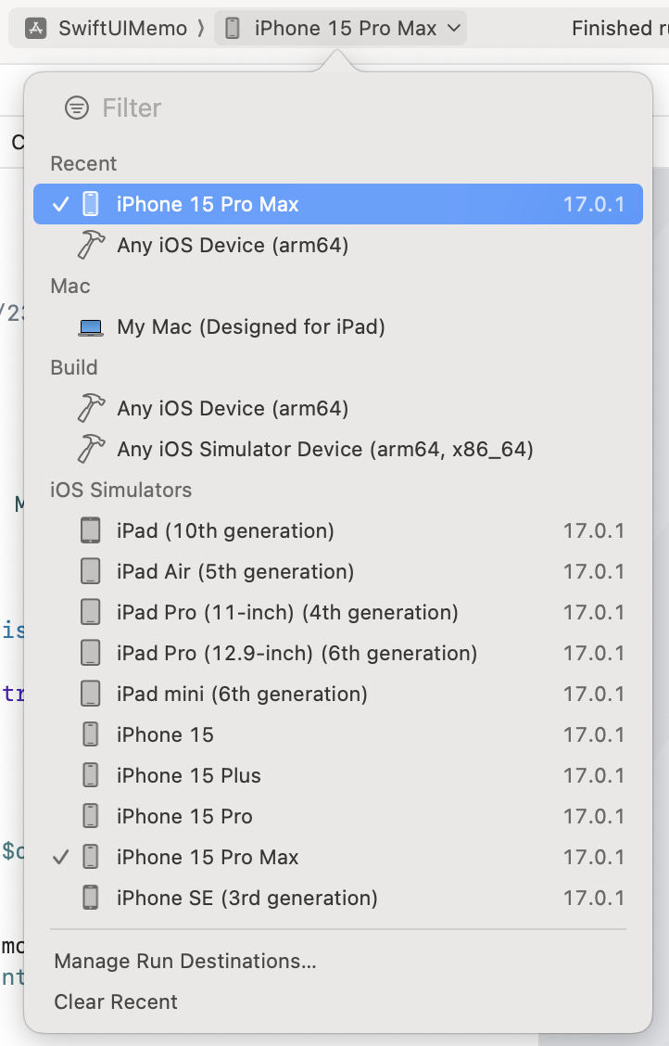
Task: Click version 17.0.1 on the iPhone 15 Plus row
Action: pyautogui.click(x=594, y=775)
